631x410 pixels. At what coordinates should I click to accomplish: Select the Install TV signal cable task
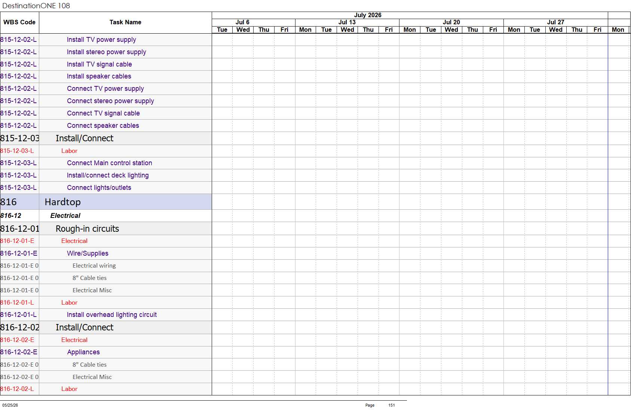tap(99, 64)
